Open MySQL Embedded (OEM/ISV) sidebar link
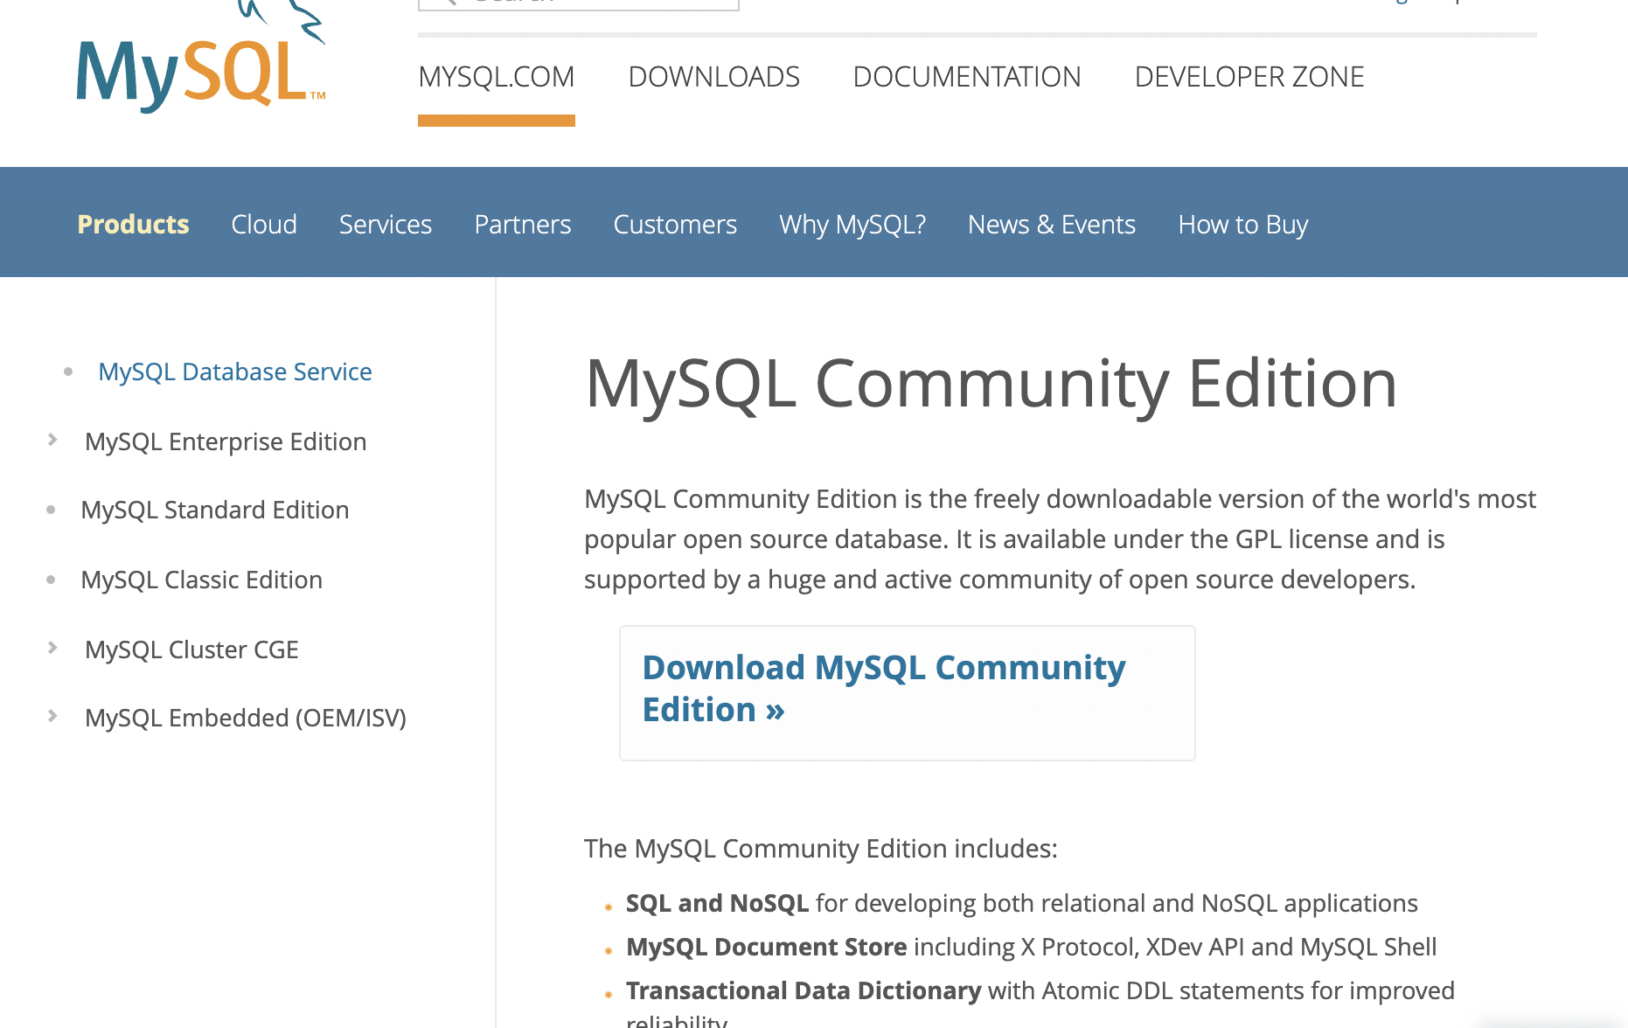This screenshot has height=1028, width=1628. point(246,718)
